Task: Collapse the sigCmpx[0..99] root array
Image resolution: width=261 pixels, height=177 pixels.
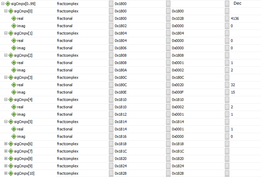Action: (x=3, y=4)
